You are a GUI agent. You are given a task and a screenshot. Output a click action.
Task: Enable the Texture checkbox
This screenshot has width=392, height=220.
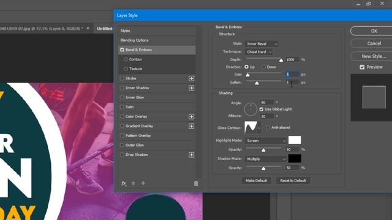tap(126, 69)
